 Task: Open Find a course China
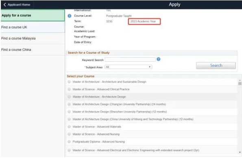tap(33, 50)
